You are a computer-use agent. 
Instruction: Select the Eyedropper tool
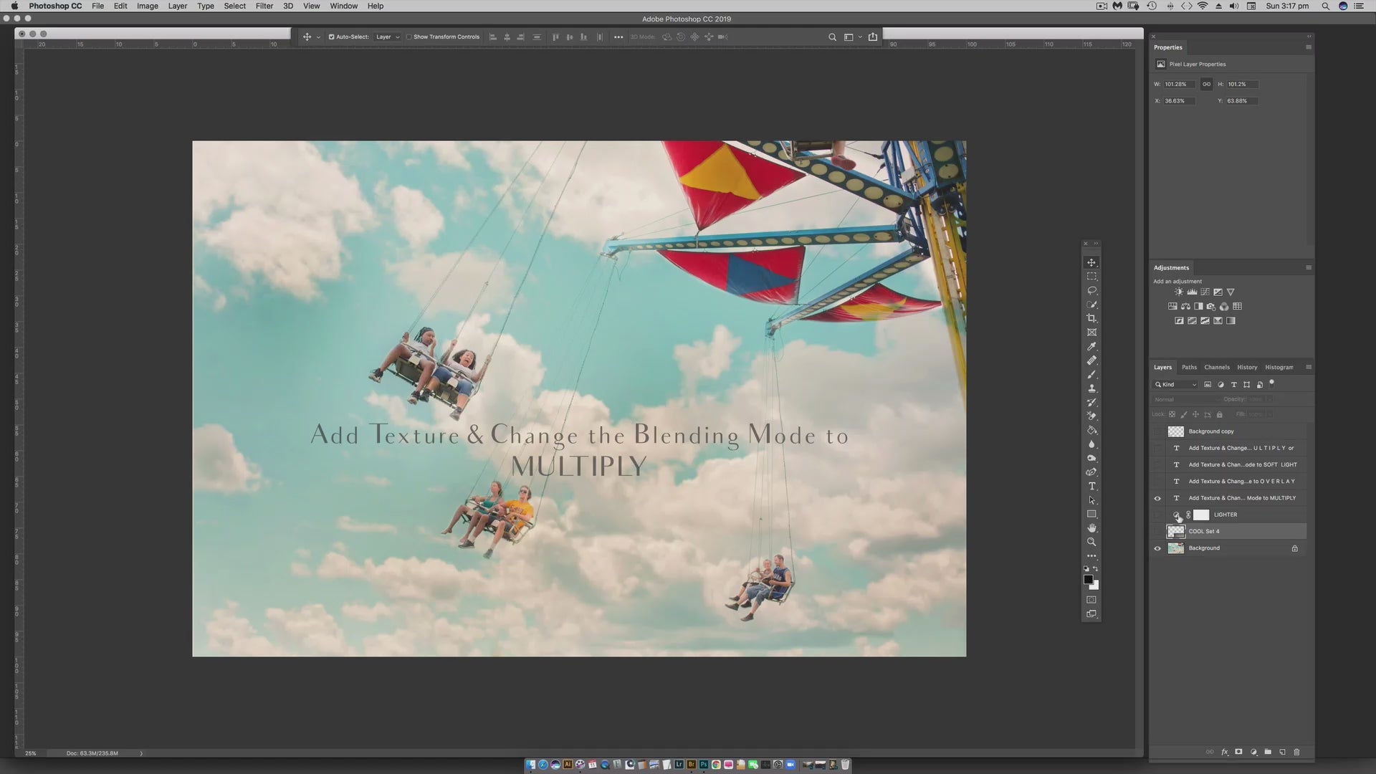coord(1091,346)
